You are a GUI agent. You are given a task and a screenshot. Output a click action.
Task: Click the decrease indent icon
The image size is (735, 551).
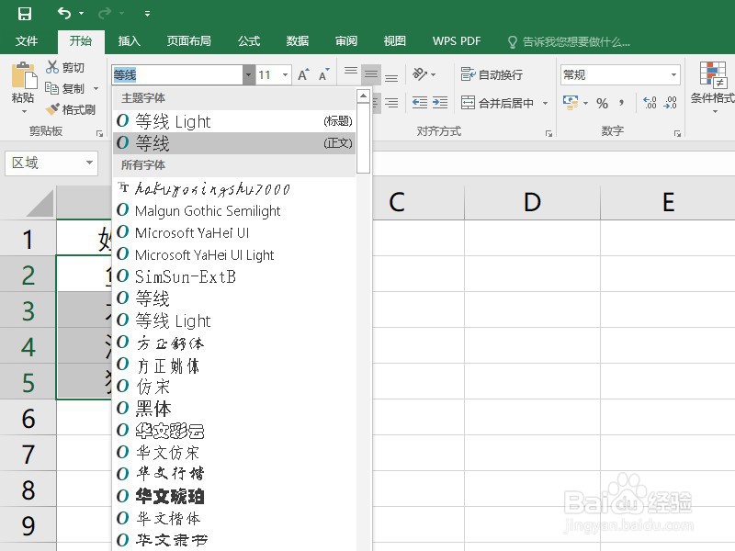(x=420, y=102)
